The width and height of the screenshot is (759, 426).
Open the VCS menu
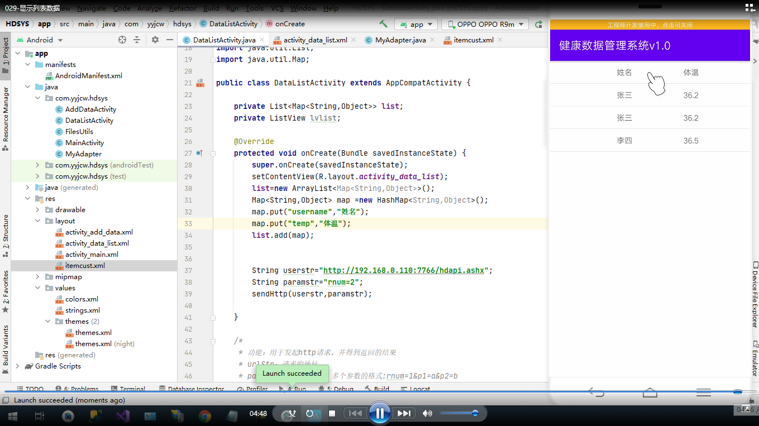277,8
